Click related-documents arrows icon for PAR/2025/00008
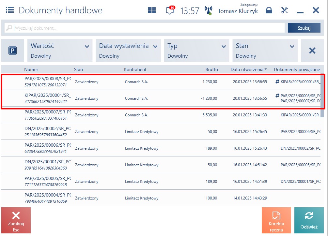The width and height of the screenshot is (328, 236). [x=277, y=82]
